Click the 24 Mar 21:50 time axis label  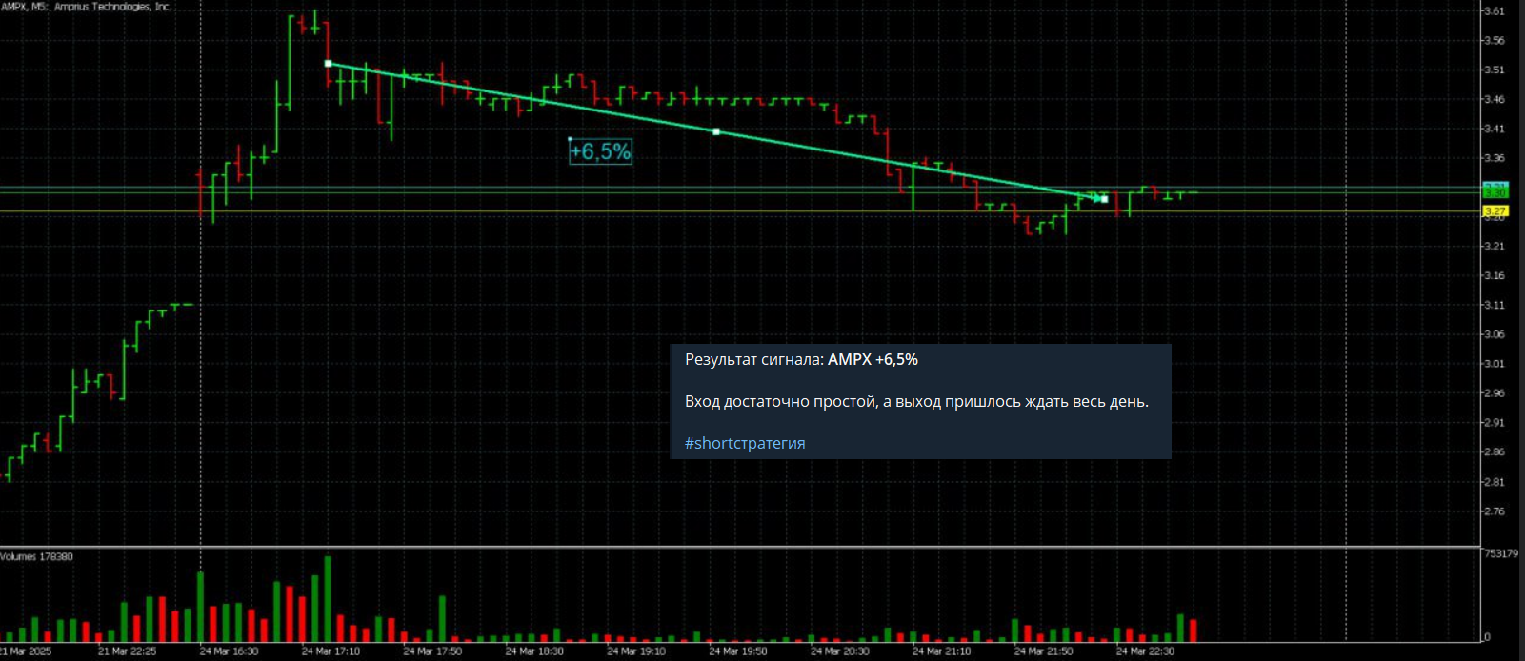point(1045,651)
